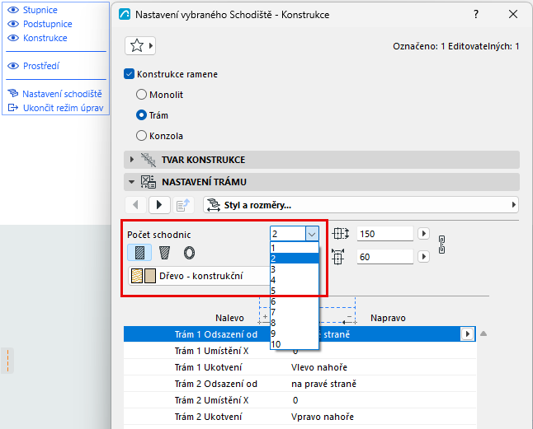Go to previous settings page arrow

[135, 205]
